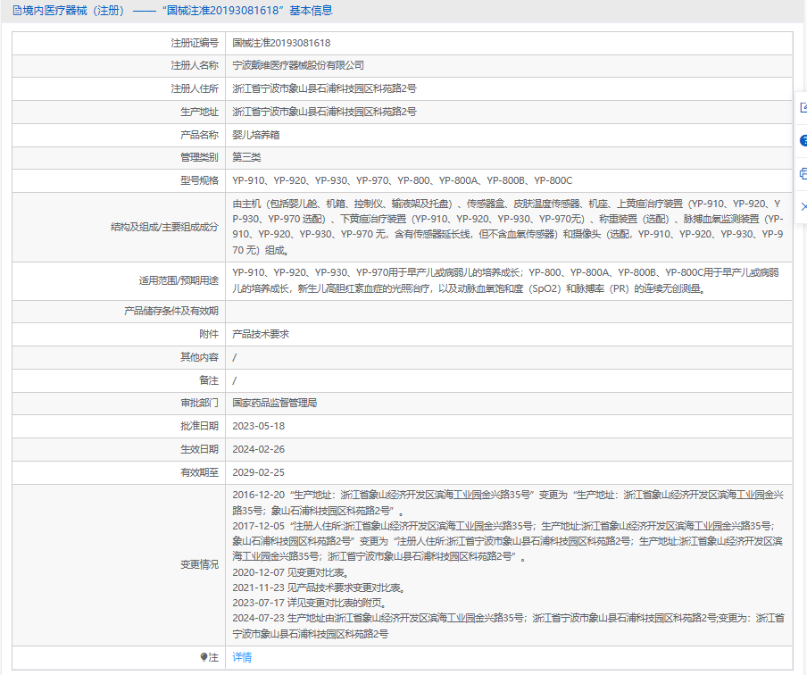Click the 2023-07-17 详见变更对比表的附页 entry
Screen dimensions: 807x675
point(311,603)
